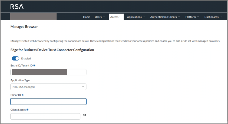
Task: Focus the Client ID input field
Action: pyautogui.click(x=48, y=101)
